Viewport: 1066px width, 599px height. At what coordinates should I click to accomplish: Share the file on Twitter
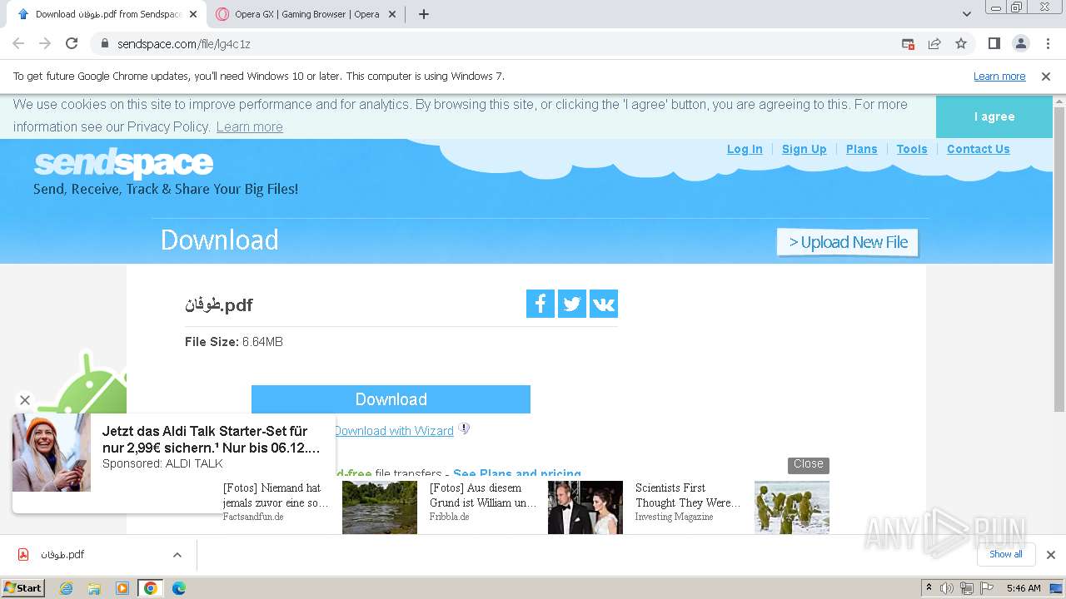coord(572,304)
